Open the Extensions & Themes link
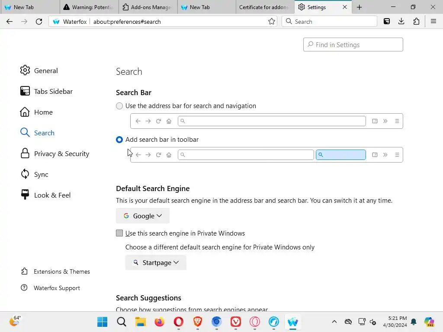This screenshot has height=332, width=443. (55, 271)
